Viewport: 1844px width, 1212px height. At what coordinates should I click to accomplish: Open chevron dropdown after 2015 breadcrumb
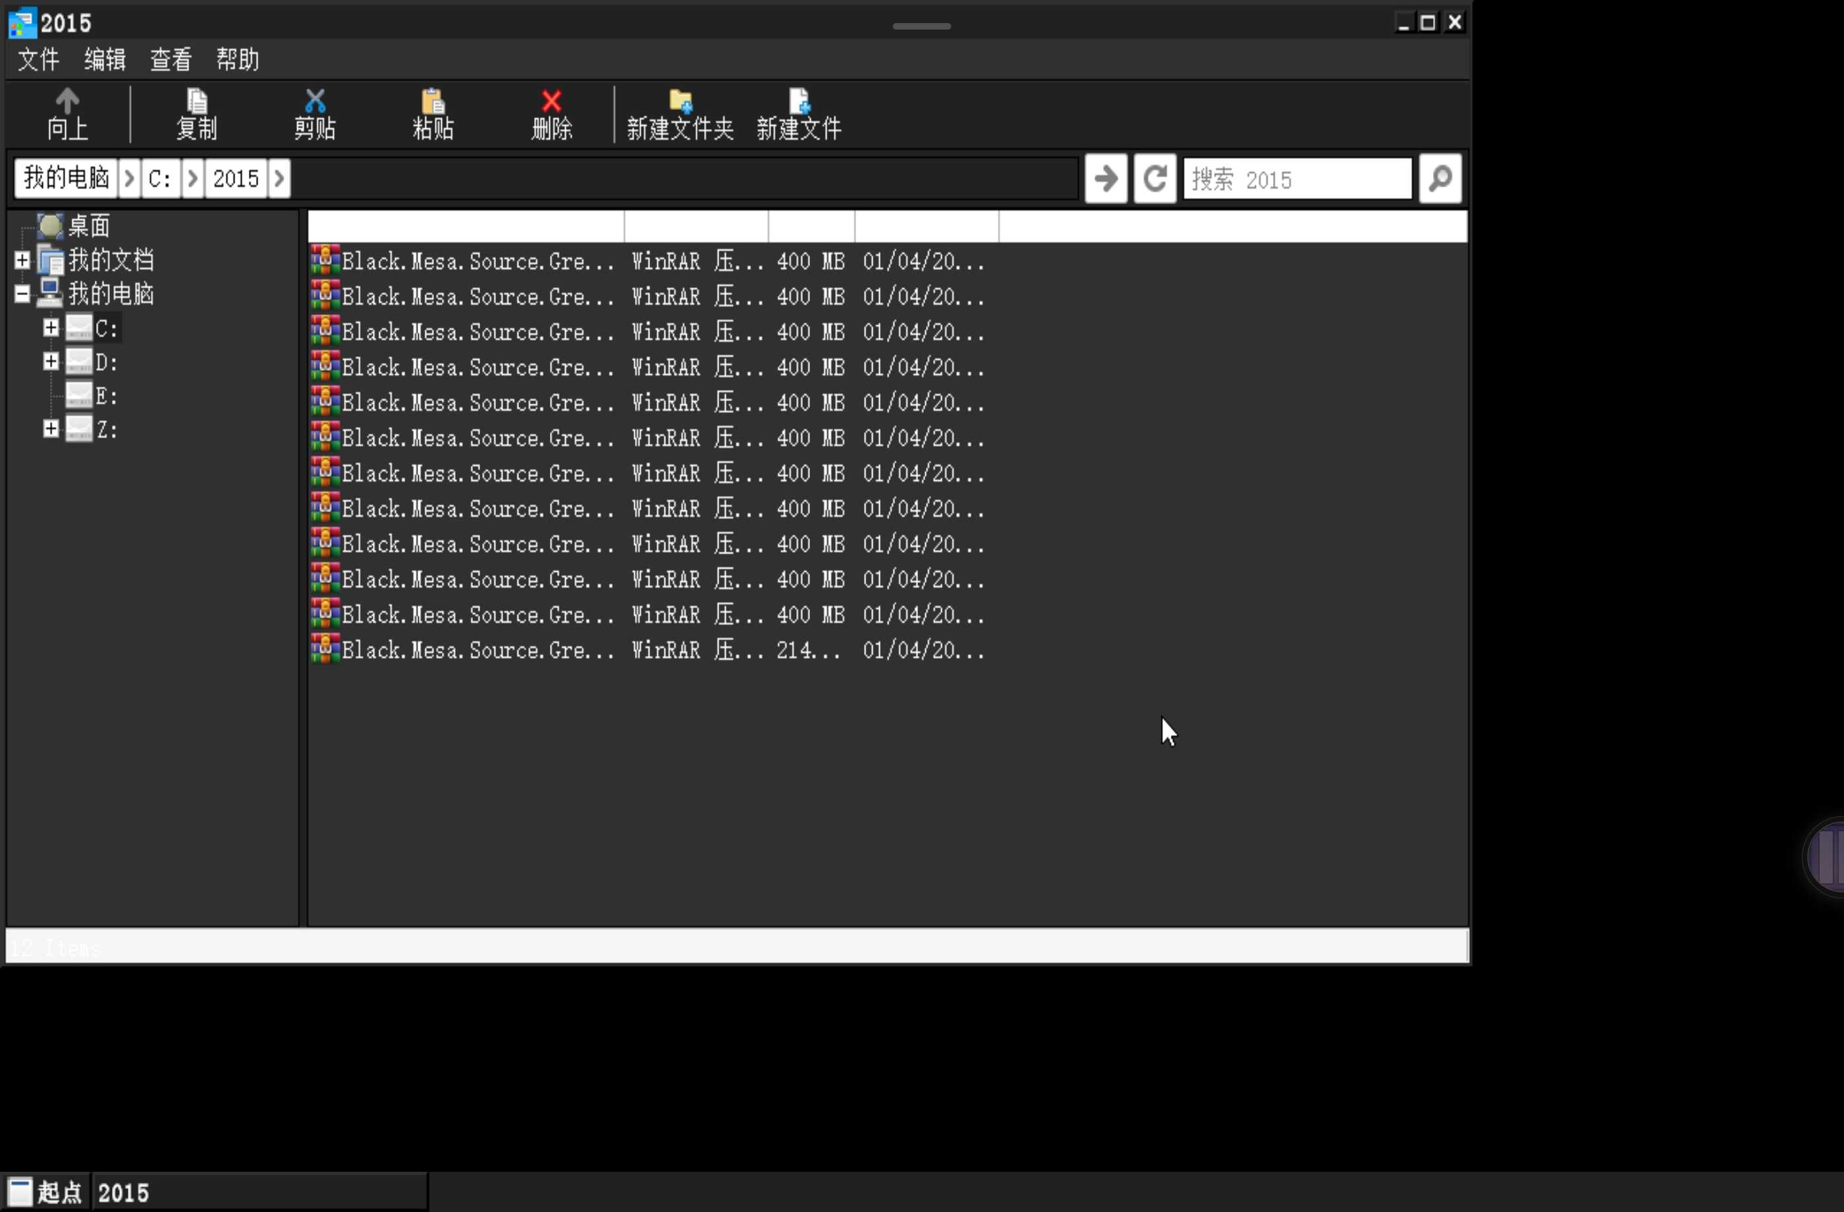(280, 179)
